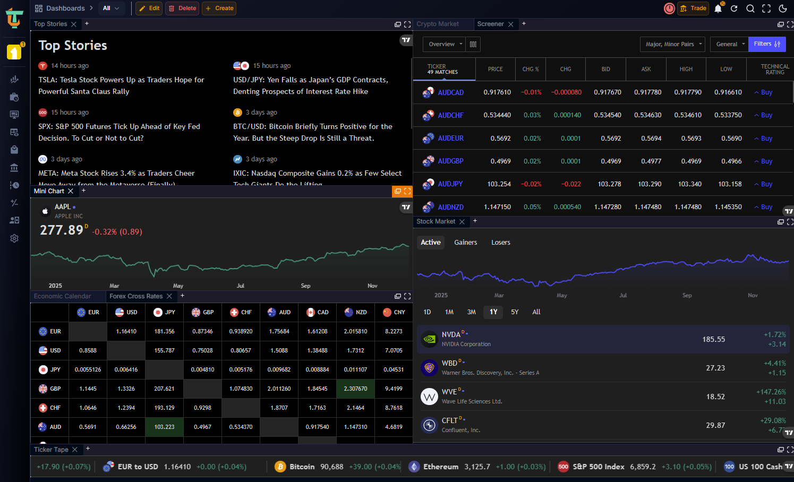Close the Stock Market tab
The image size is (794, 482).
point(462,222)
